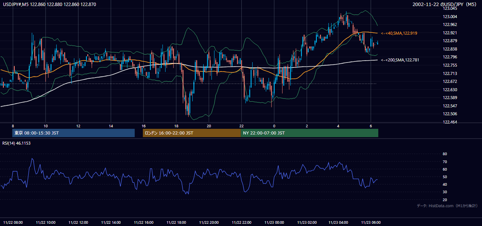Click price level 123.004 on axis
Viewport: 482px width, 226px height.
coord(450,17)
